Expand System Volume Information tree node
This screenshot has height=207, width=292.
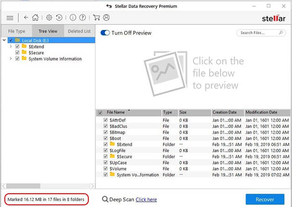coord(11,58)
